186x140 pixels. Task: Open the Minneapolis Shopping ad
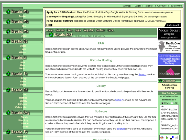coord(106,16)
